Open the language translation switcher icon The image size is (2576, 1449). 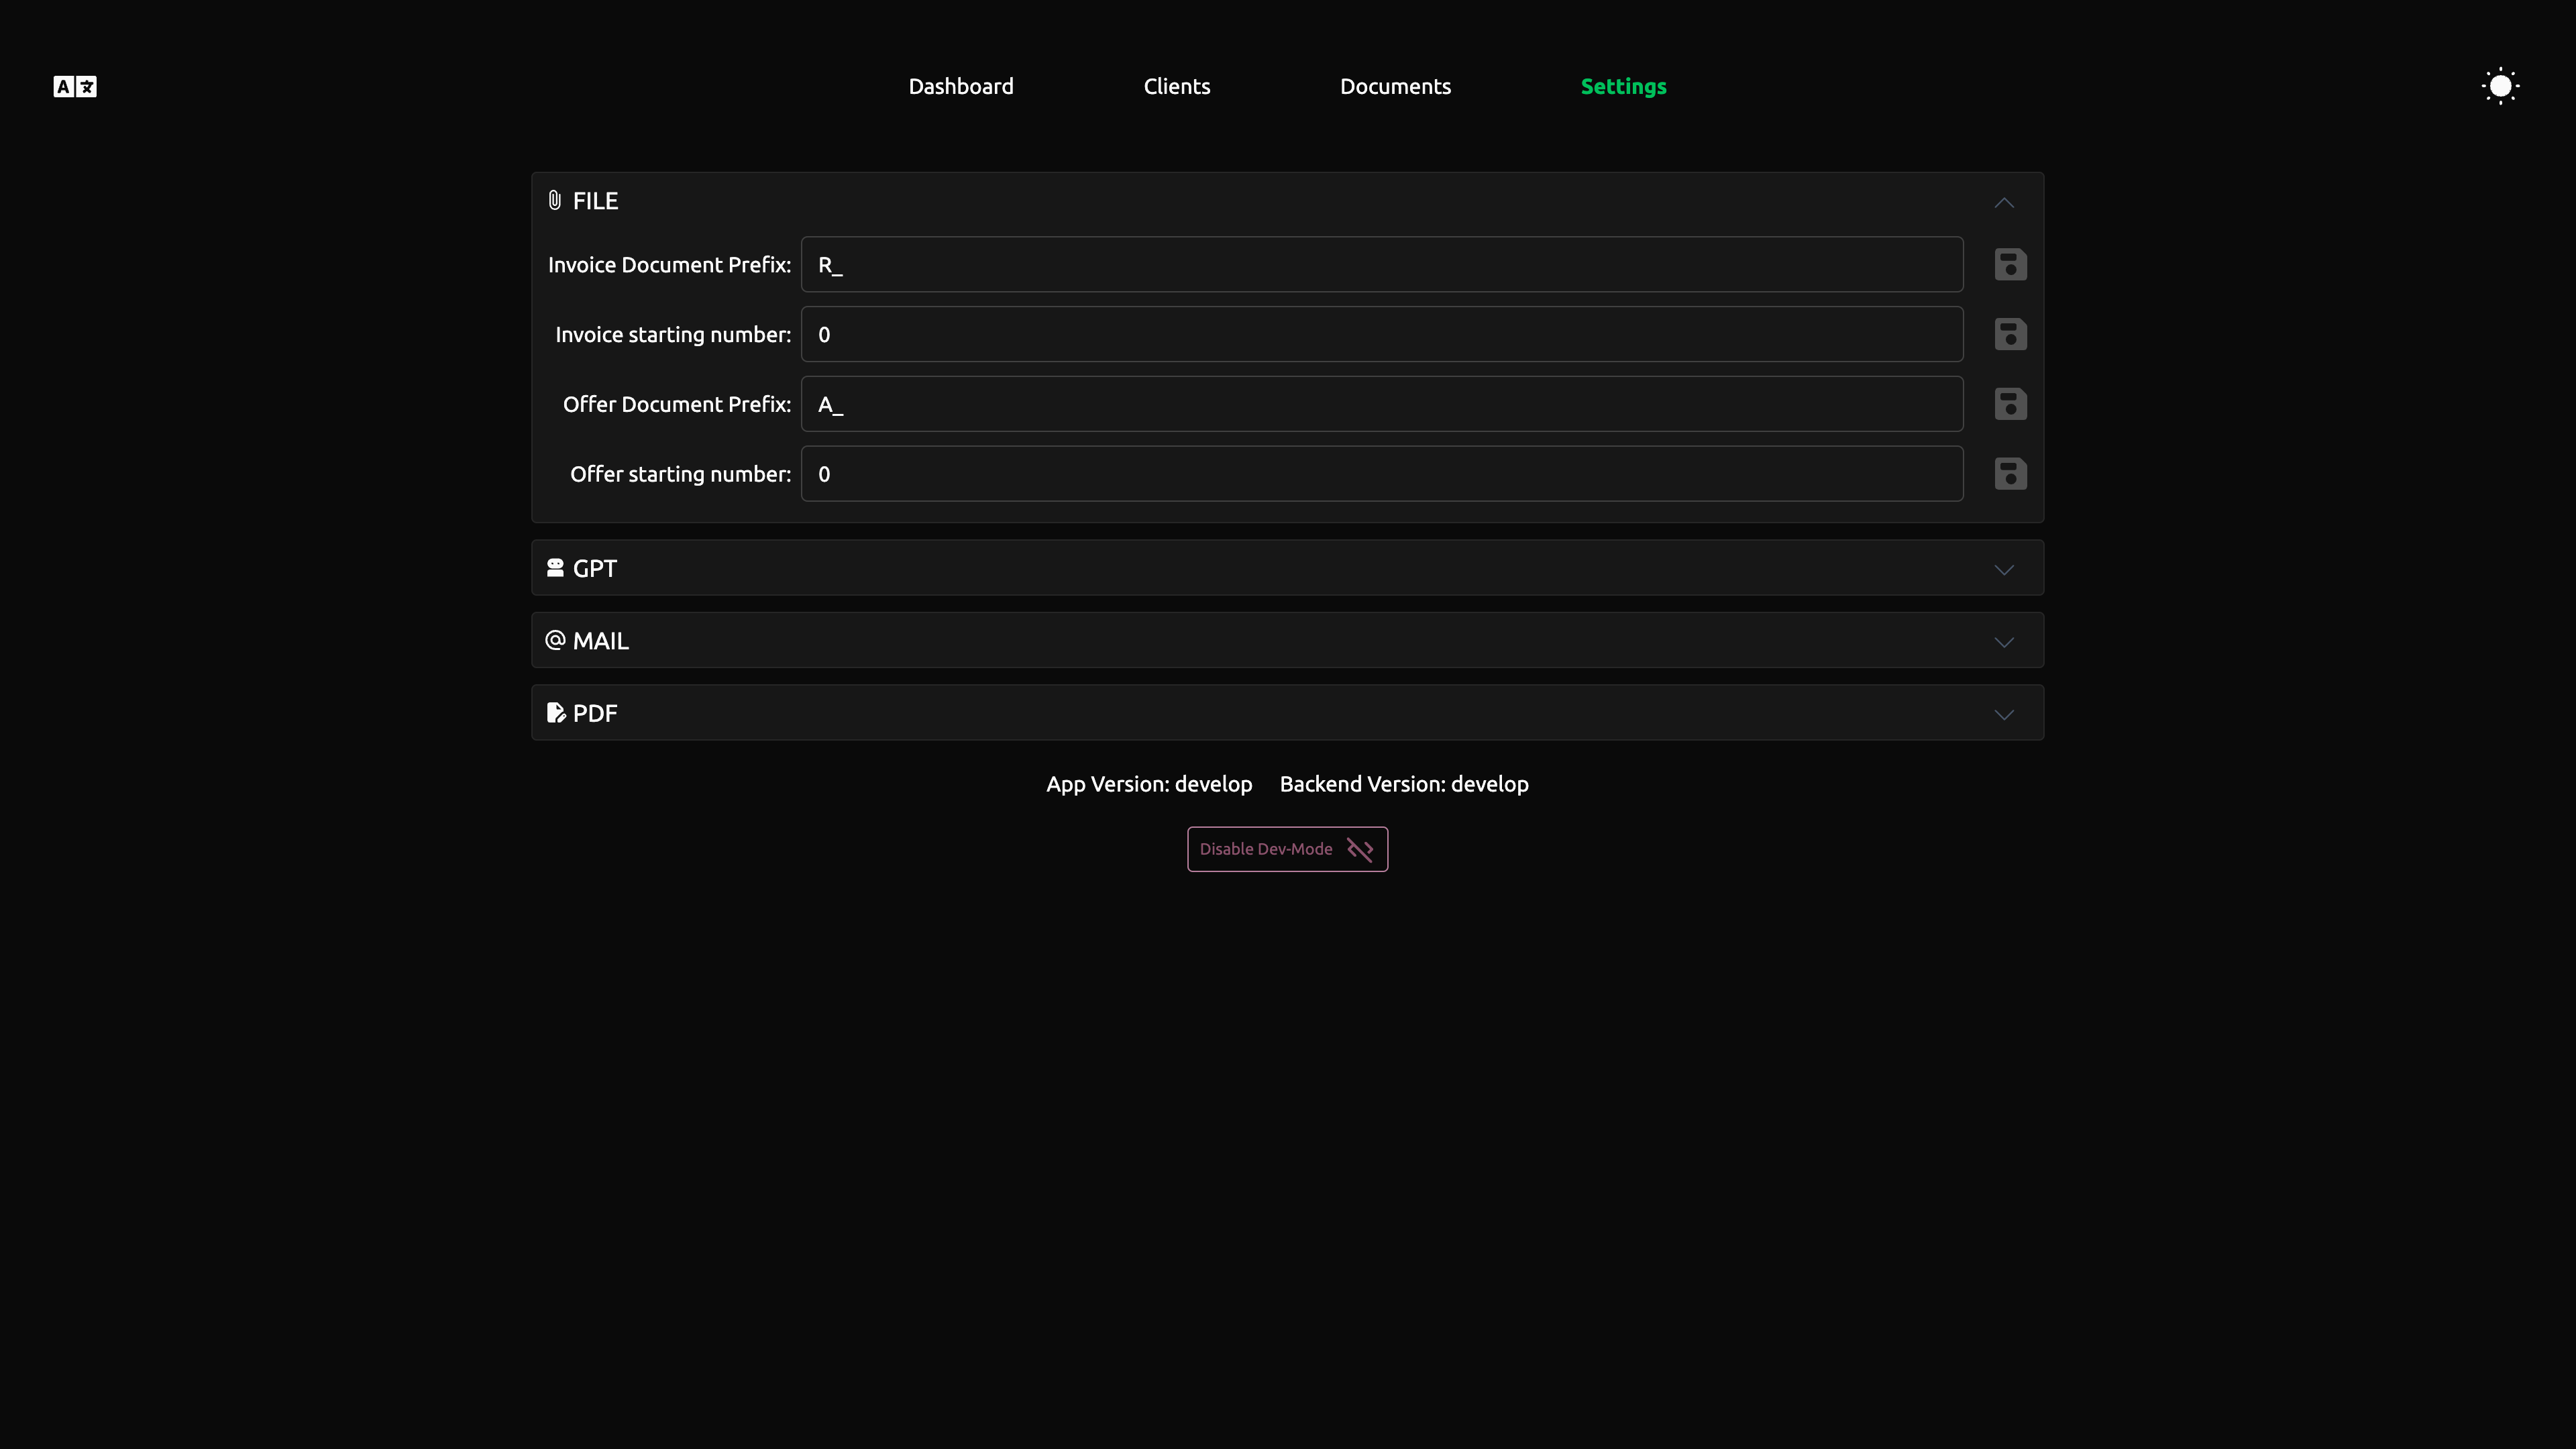click(x=75, y=87)
